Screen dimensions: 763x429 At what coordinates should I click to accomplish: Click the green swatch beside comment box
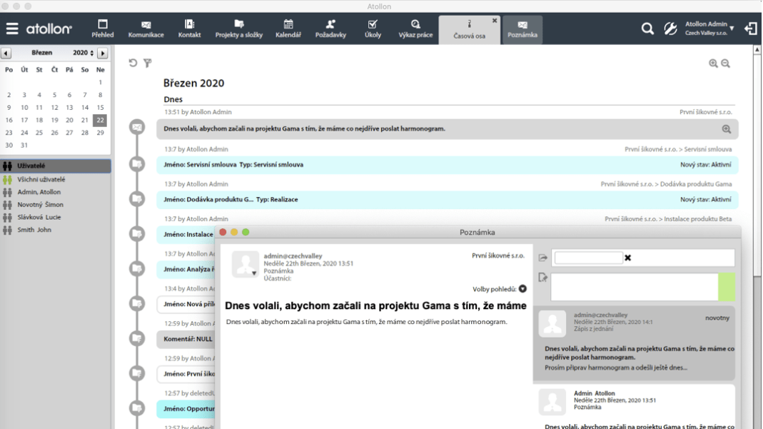pos(726,287)
